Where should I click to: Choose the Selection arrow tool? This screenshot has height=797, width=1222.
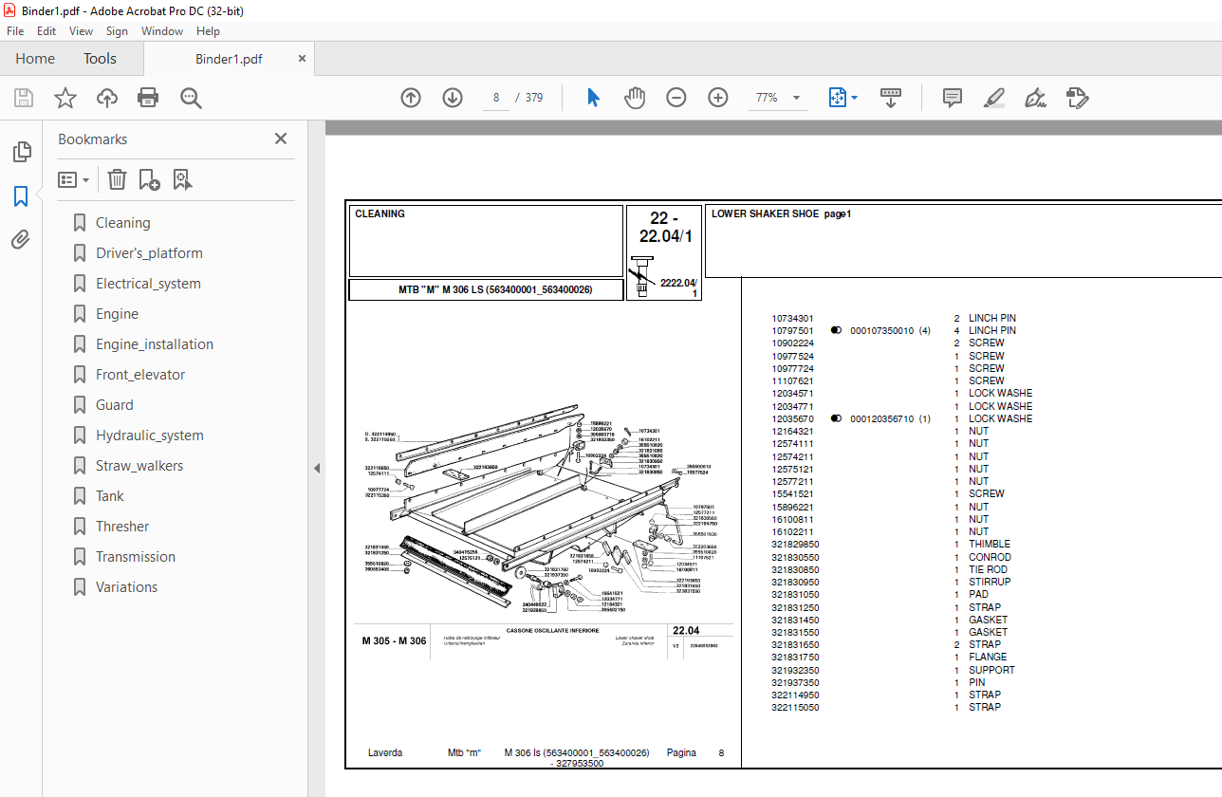594,98
